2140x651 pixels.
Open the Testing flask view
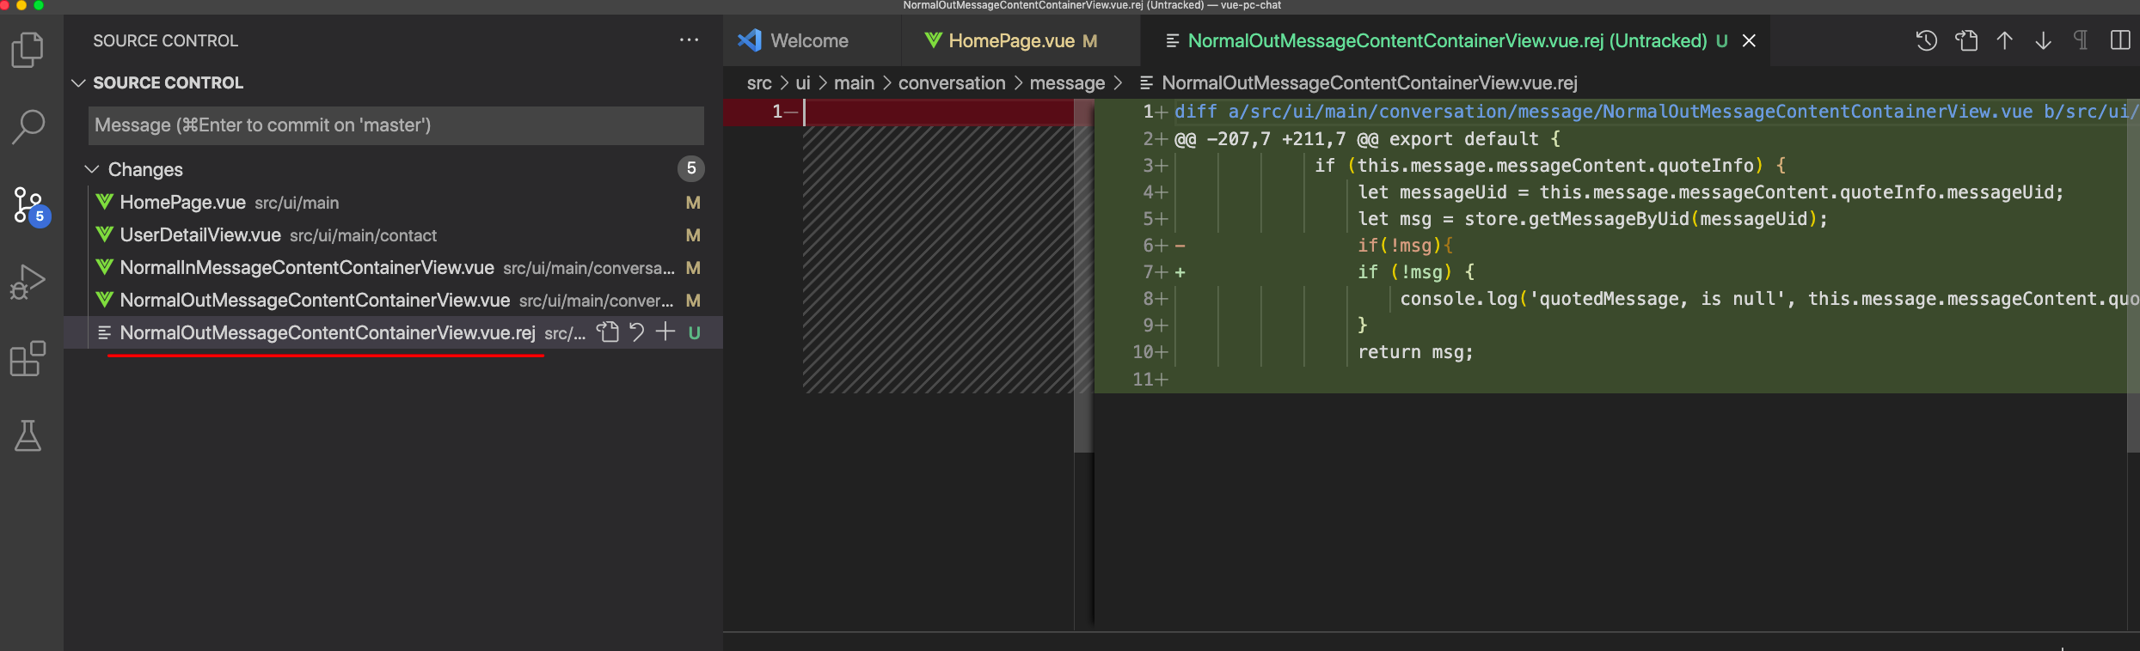pos(28,435)
